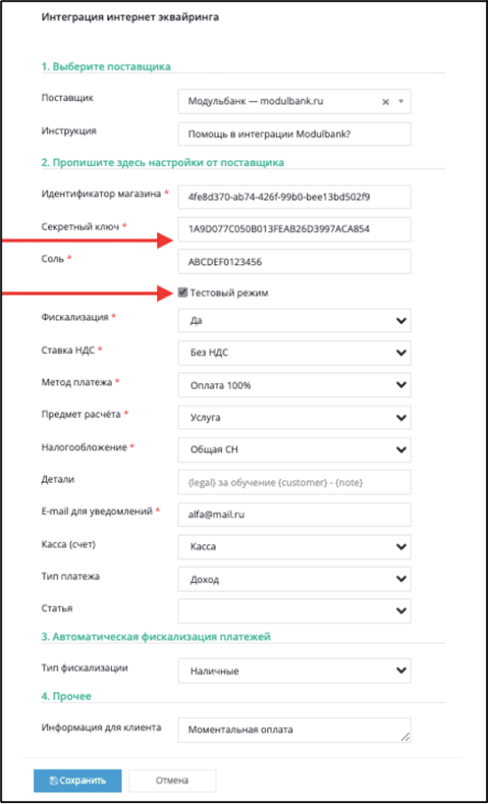Expand the Тип фискализации dropdown
The image size is (488, 804).
pos(295,671)
